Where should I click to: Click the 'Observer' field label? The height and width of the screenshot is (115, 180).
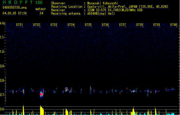58,3
